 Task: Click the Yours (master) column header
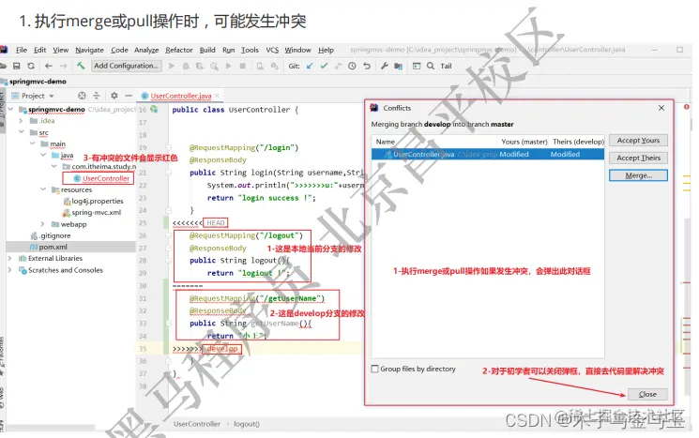click(x=524, y=142)
